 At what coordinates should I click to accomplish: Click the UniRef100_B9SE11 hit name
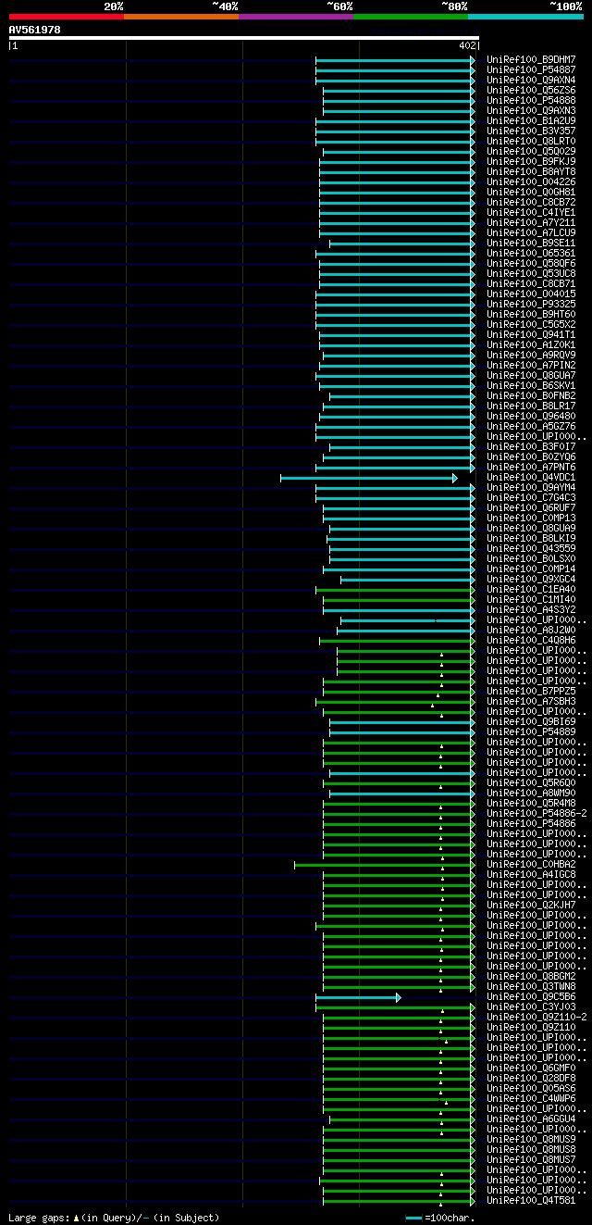click(x=531, y=243)
